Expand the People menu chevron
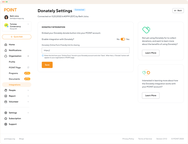 pyautogui.click(x=28, y=90)
